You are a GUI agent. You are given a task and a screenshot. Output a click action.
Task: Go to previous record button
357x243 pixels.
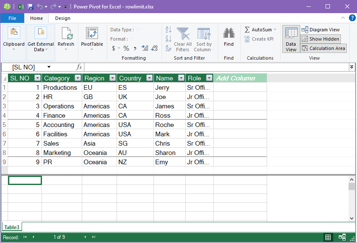(33, 237)
